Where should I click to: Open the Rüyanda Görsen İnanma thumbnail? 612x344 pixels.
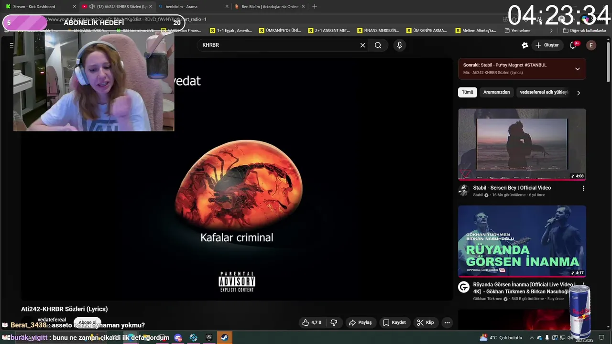522,241
